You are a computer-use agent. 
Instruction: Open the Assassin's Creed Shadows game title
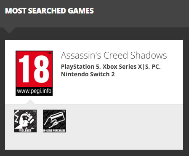point(114,55)
